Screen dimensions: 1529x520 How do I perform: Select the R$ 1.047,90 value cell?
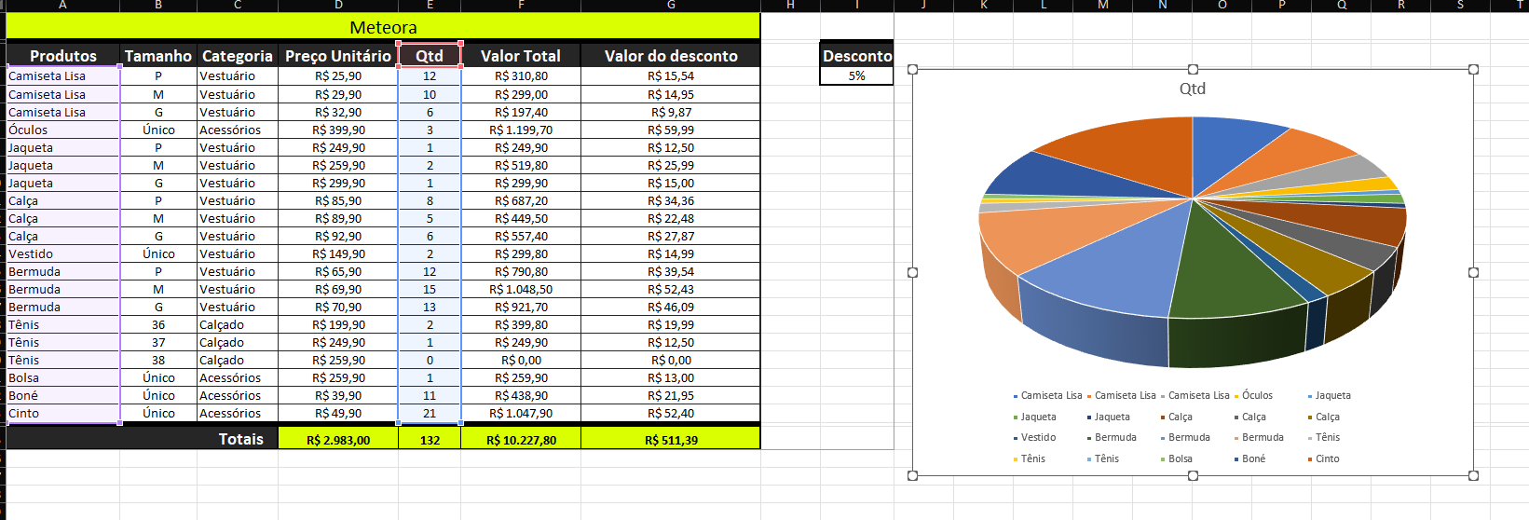point(521,413)
